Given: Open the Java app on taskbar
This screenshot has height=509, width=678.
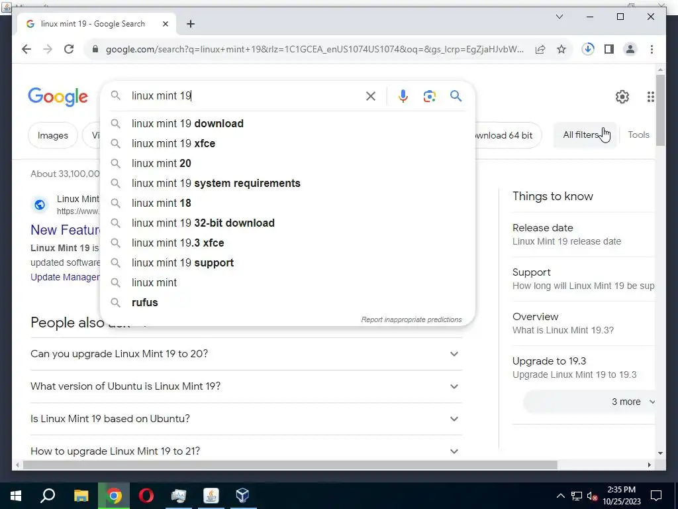Looking at the screenshot, I should click(x=211, y=495).
